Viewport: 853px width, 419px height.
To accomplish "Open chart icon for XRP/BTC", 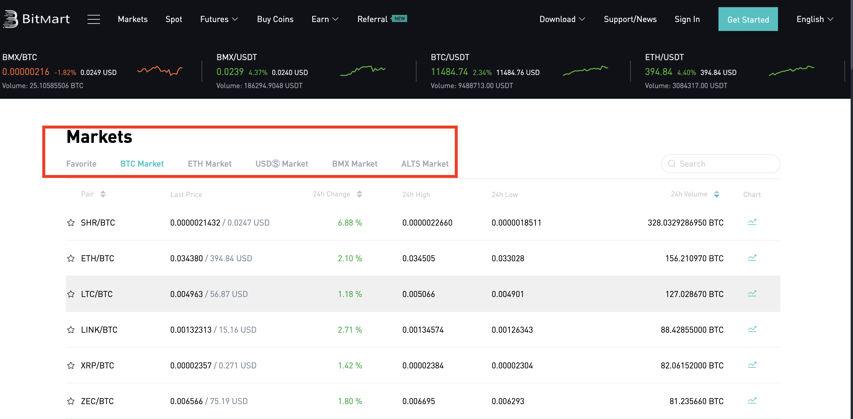I will click(752, 365).
